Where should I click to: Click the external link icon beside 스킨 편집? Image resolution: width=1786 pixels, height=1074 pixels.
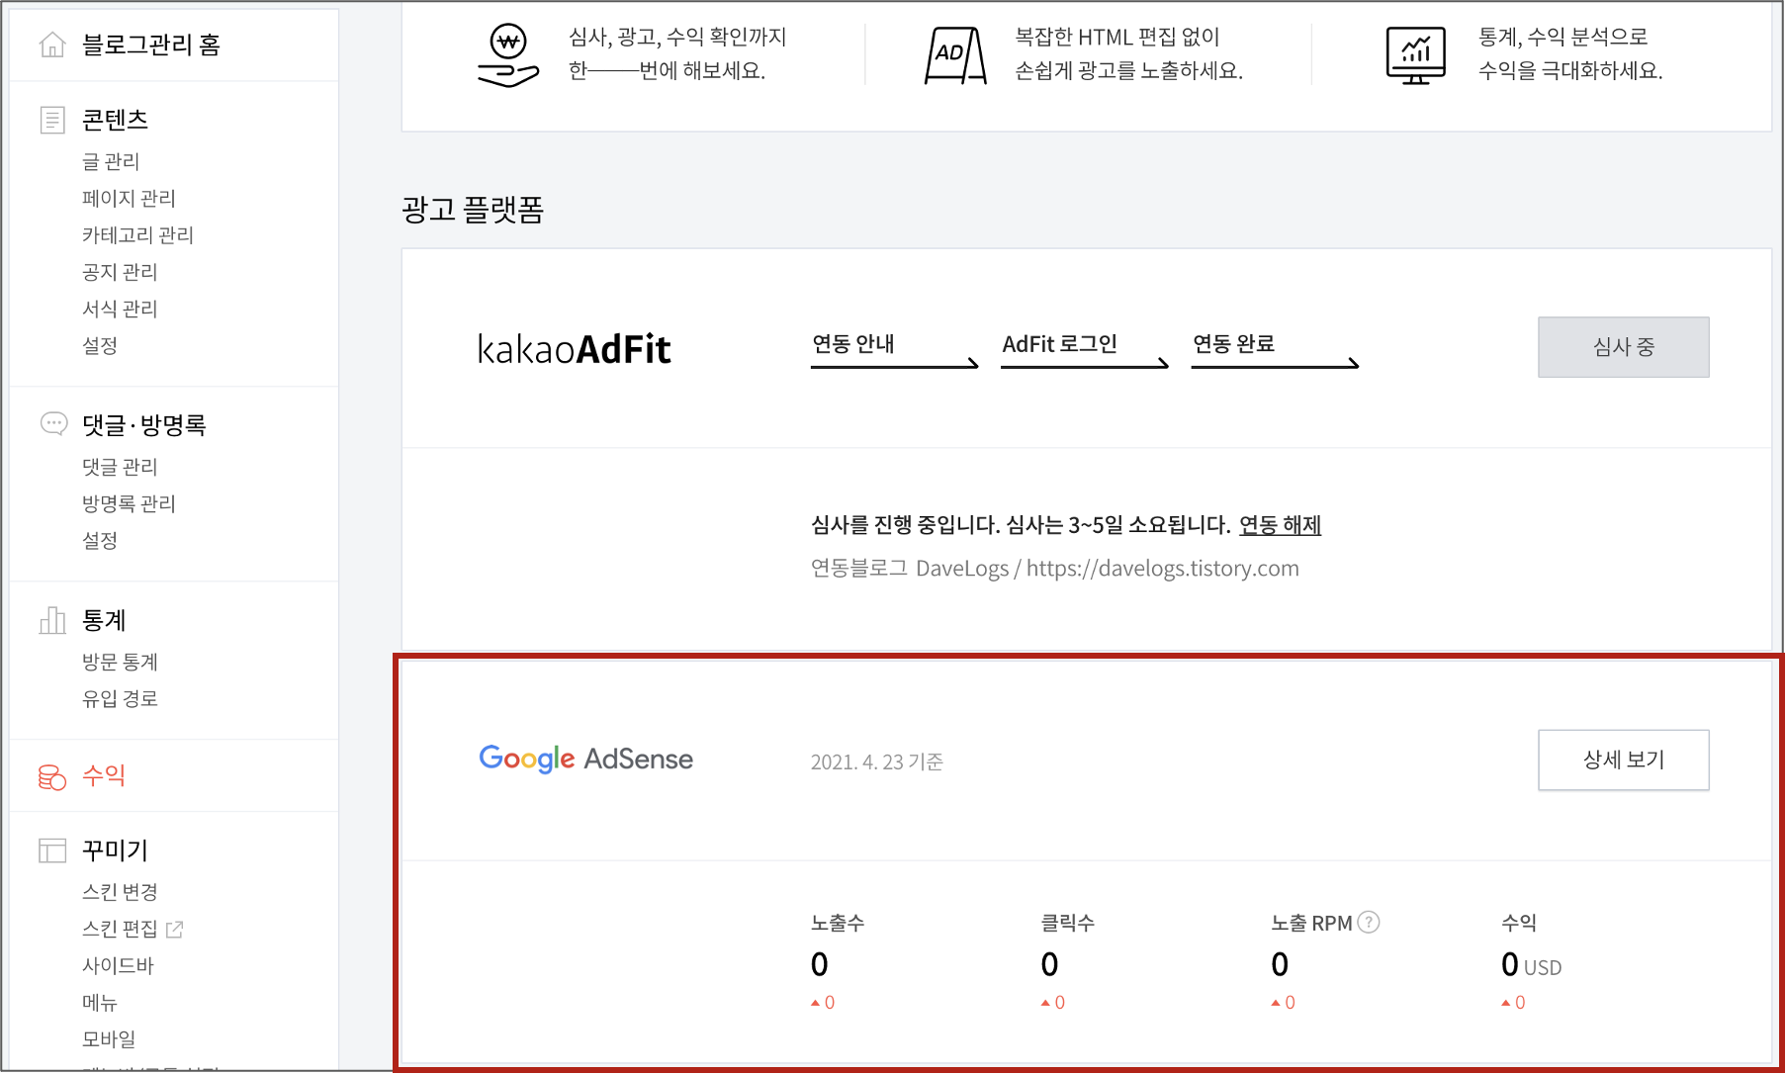175,929
